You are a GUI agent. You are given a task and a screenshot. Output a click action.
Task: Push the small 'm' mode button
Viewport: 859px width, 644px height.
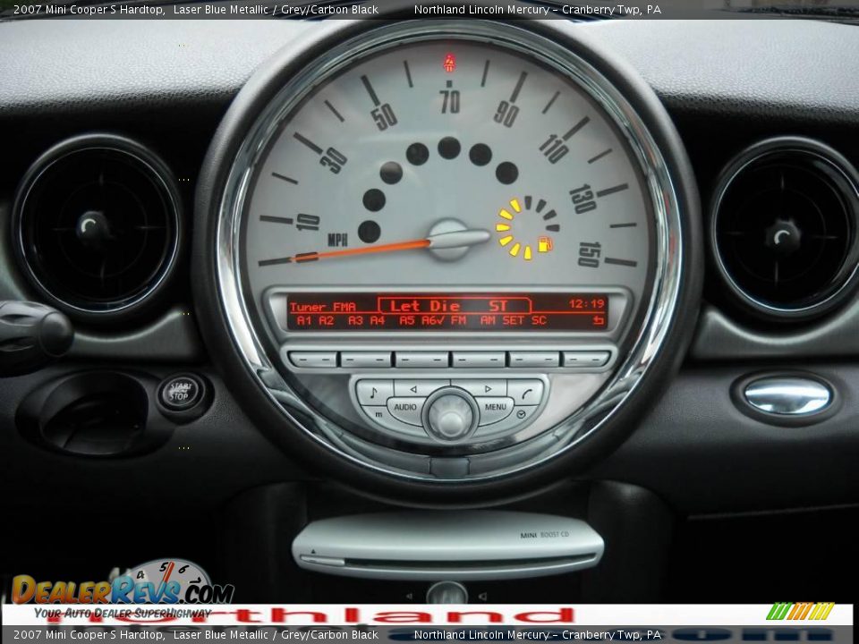378,415
